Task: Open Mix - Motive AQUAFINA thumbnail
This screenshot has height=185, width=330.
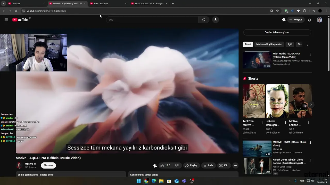Action: pos(257,60)
